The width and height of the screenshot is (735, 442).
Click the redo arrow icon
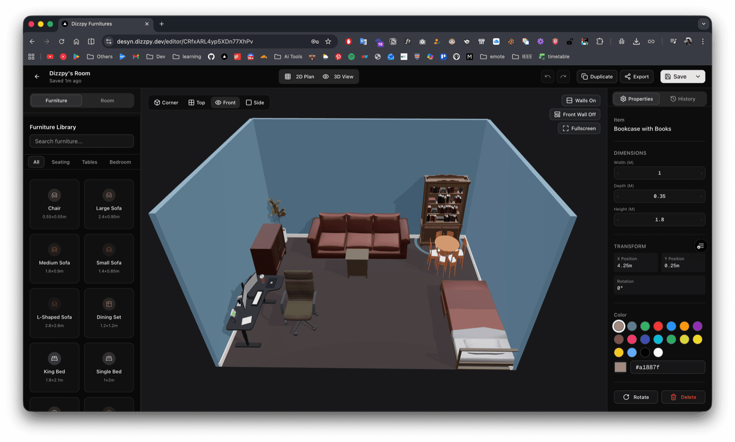[x=563, y=77]
